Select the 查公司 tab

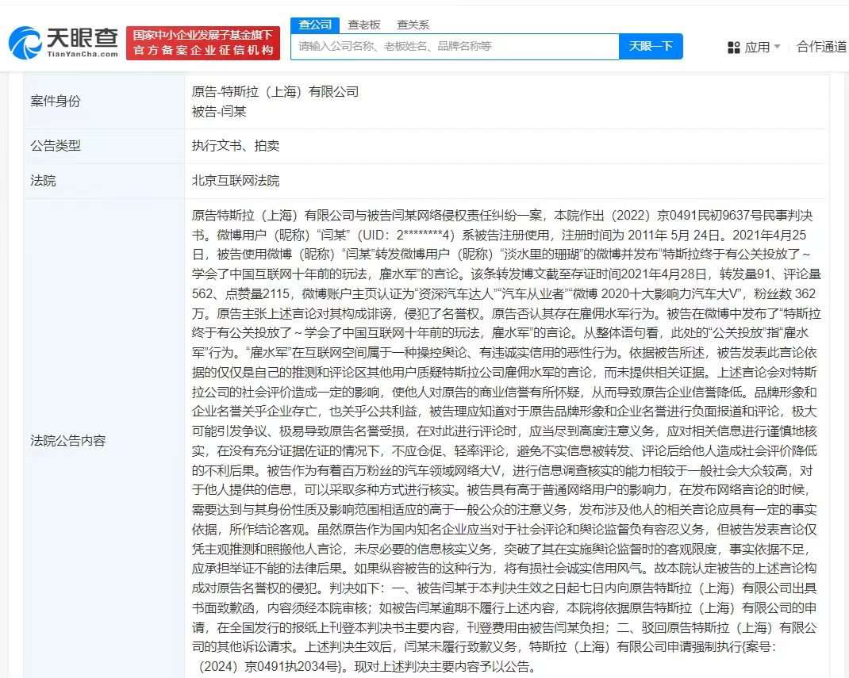[315, 25]
